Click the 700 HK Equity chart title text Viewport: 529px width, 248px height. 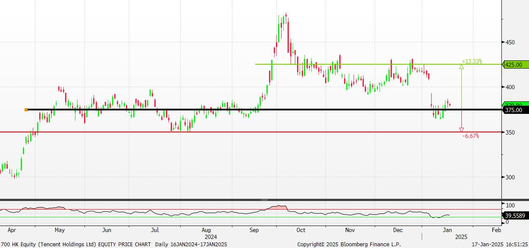[x=75, y=244]
